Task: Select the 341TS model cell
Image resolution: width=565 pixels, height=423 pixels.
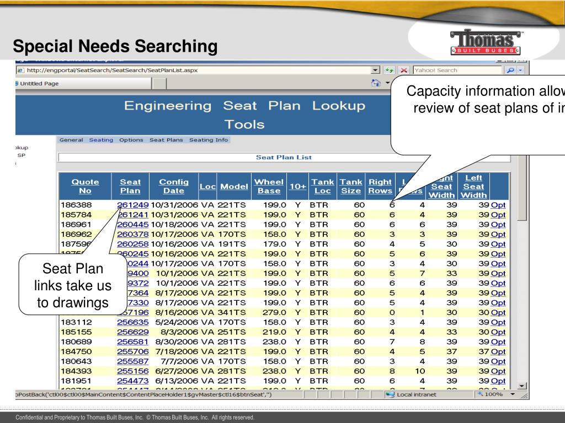Action: click(231, 313)
